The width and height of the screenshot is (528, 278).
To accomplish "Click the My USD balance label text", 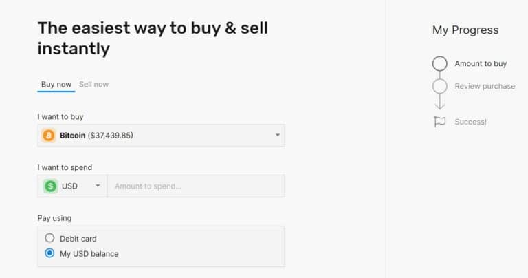I will tap(89, 254).
